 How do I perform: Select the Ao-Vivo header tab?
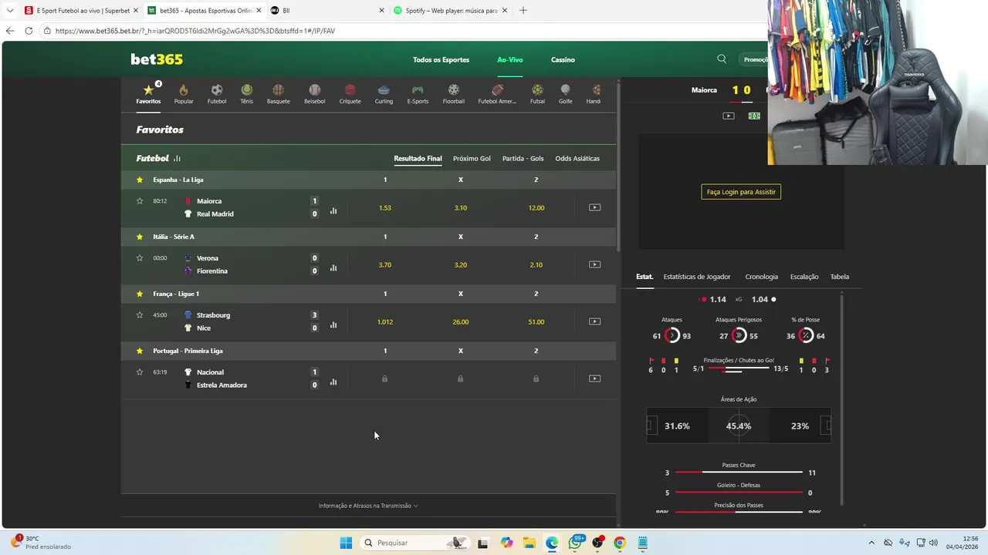coord(510,59)
